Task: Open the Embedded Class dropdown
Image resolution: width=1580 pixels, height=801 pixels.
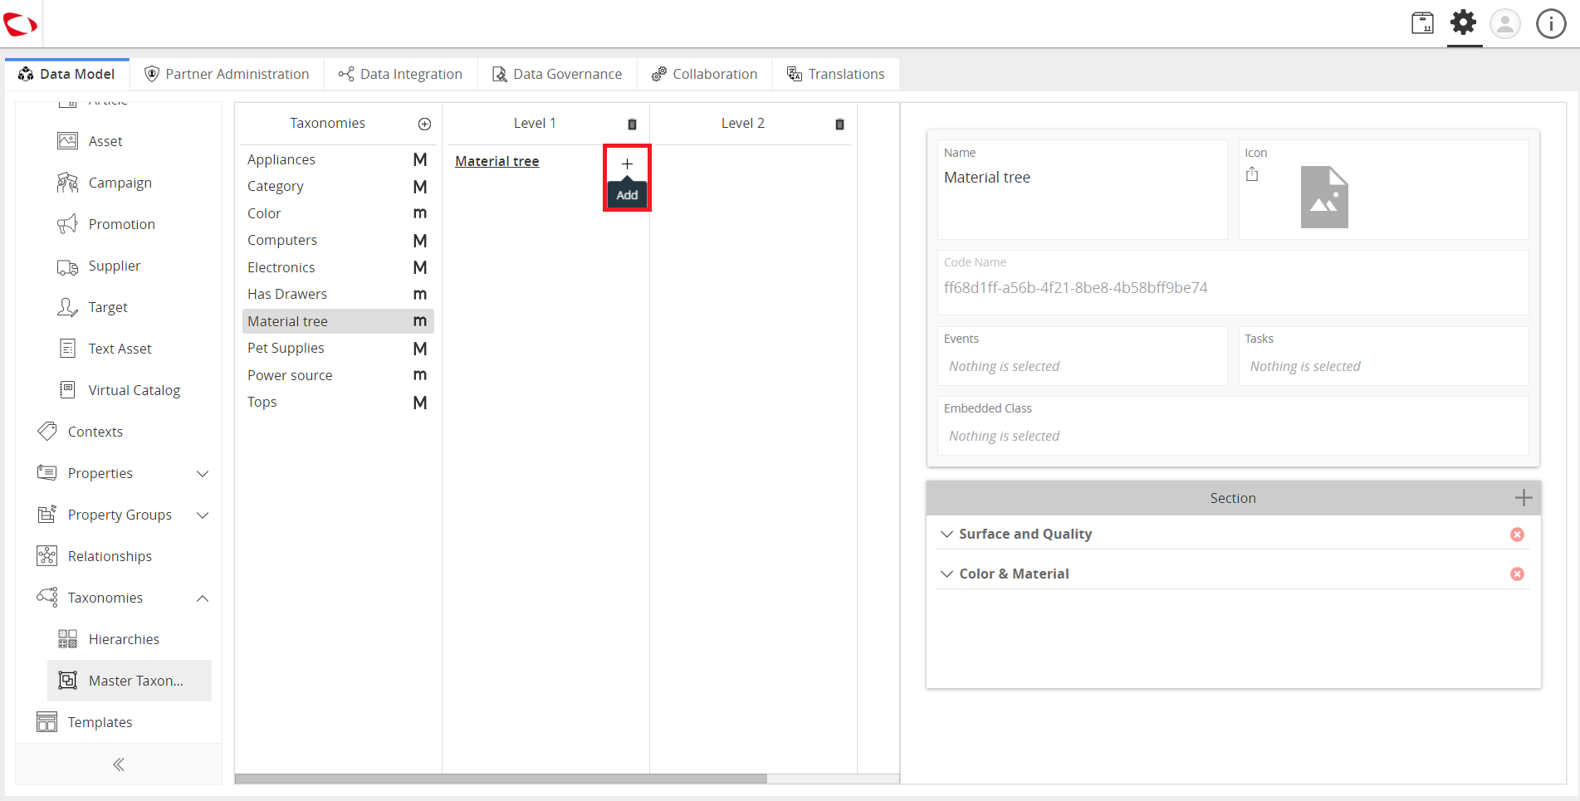Action: [x=1233, y=436]
